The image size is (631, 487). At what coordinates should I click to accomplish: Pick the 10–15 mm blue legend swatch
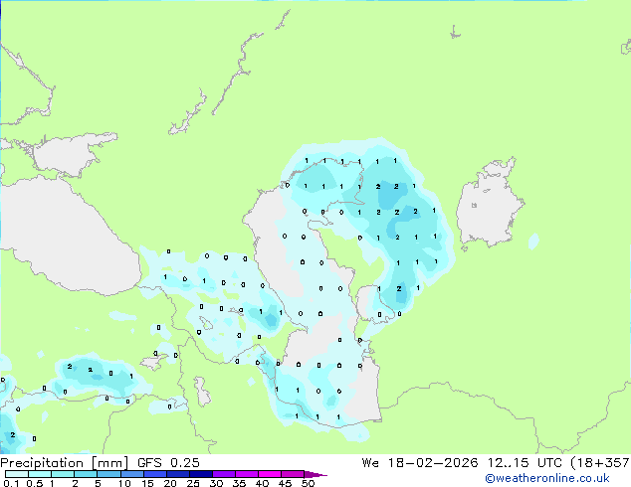point(132,474)
